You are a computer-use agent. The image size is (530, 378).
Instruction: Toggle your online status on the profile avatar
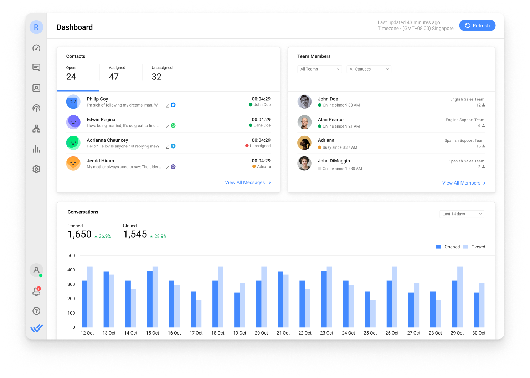[37, 270]
